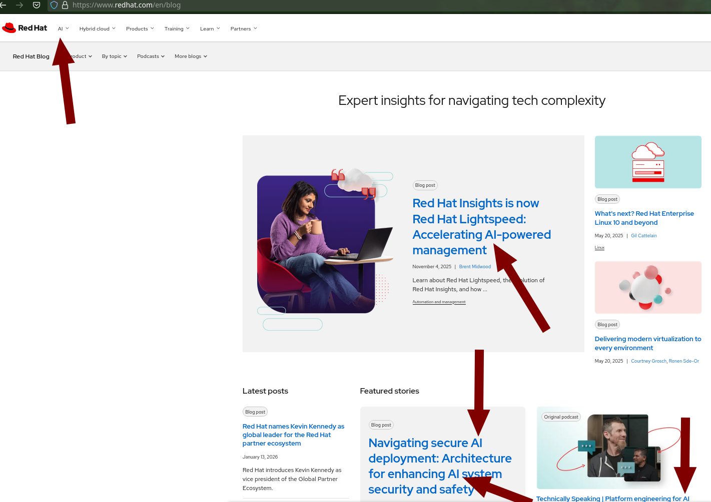
Task: Click the browser back arrow
Action: coord(3,5)
